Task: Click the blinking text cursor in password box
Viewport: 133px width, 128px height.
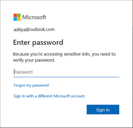Action: (14, 72)
